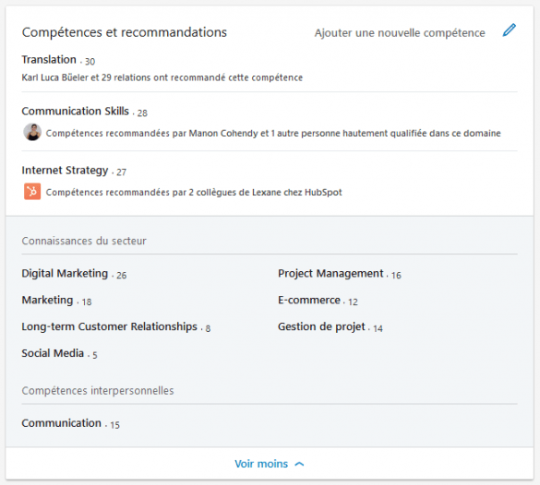The height and width of the screenshot is (485, 540).
Task: Click the Translation endorsement count 30
Action: [x=90, y=62]
